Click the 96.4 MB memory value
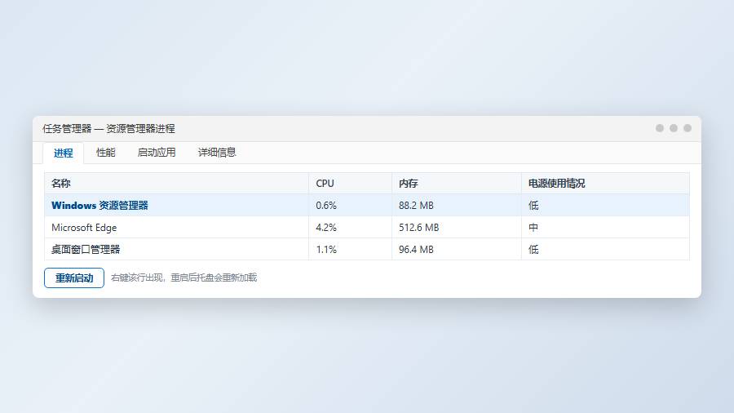The image size is (734, 413). click(416, 250)
